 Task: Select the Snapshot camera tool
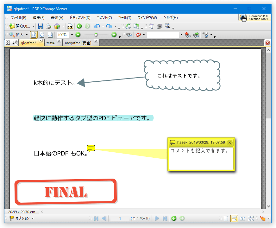[x=160, y=26]
